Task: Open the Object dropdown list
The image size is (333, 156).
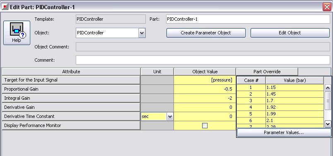Action: click(x=142, y=33)
